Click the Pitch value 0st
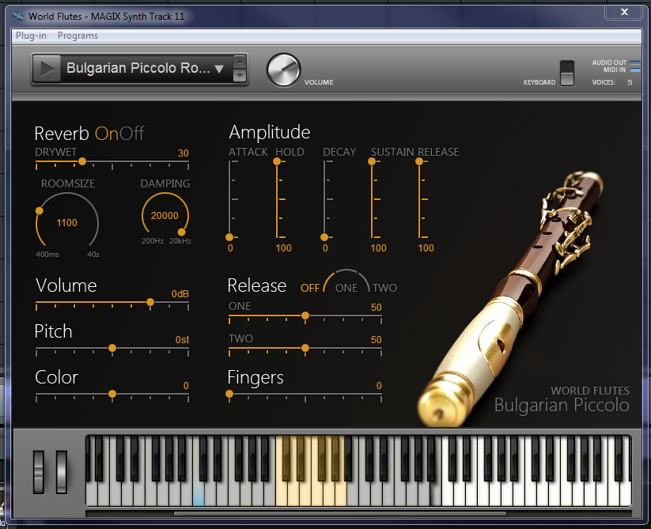651x529 pixels. coord(182,340)
